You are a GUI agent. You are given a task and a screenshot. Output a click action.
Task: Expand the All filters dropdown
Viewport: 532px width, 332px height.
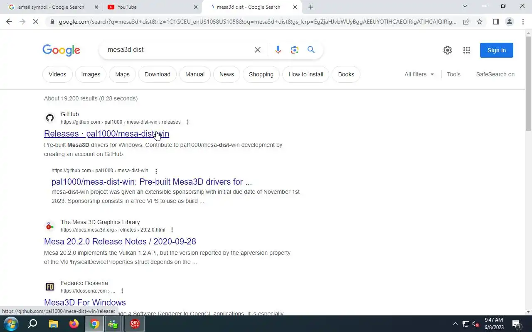[x=419, y=74]
